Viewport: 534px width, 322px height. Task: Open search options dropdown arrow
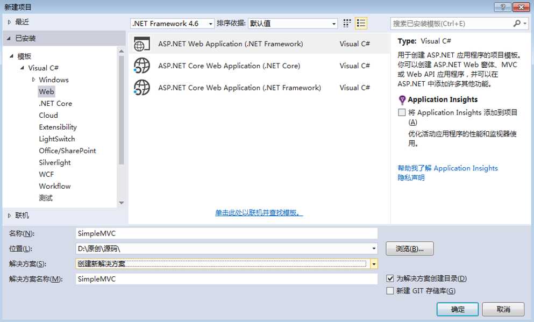[x=525, y=23]
